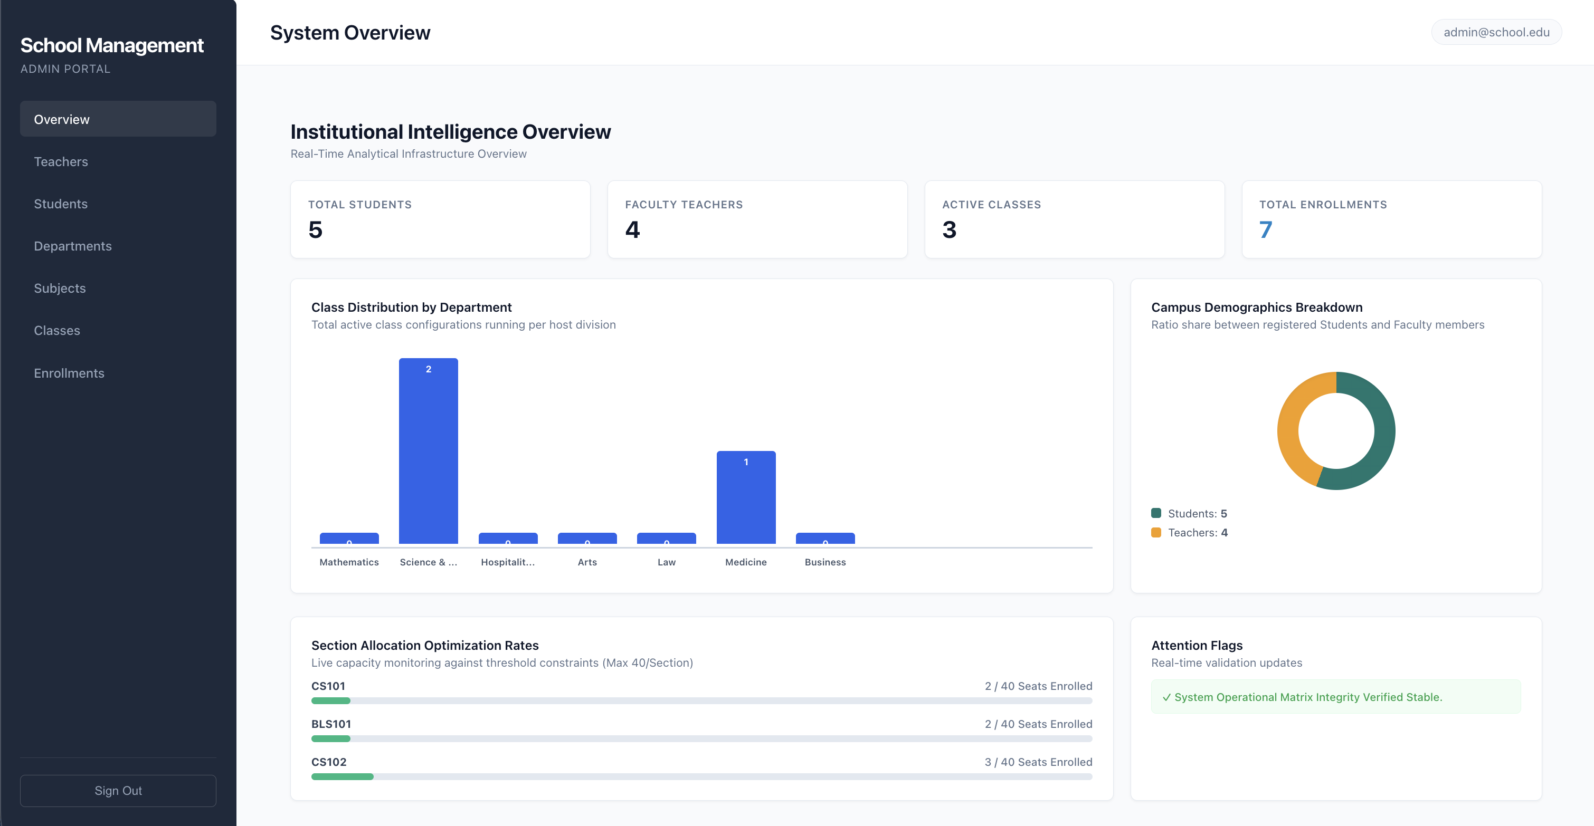The width and height of the screenshot is (1594, 826).
Task: Click the Science & Technology bar in chart
Action: (x=428, y=451)
